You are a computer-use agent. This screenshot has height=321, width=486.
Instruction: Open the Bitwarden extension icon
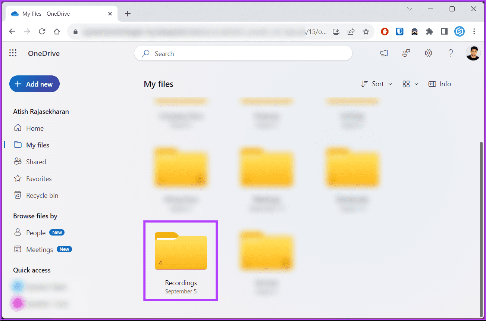(399, 32)
